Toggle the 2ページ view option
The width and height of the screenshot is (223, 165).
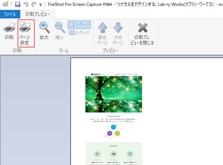pyautogui.click(x=79, y=32)
